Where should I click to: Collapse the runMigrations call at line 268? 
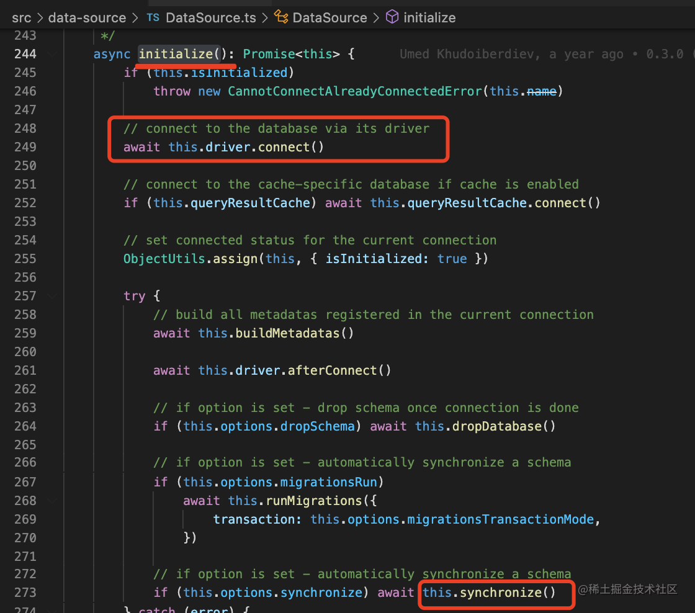point(52,501)
